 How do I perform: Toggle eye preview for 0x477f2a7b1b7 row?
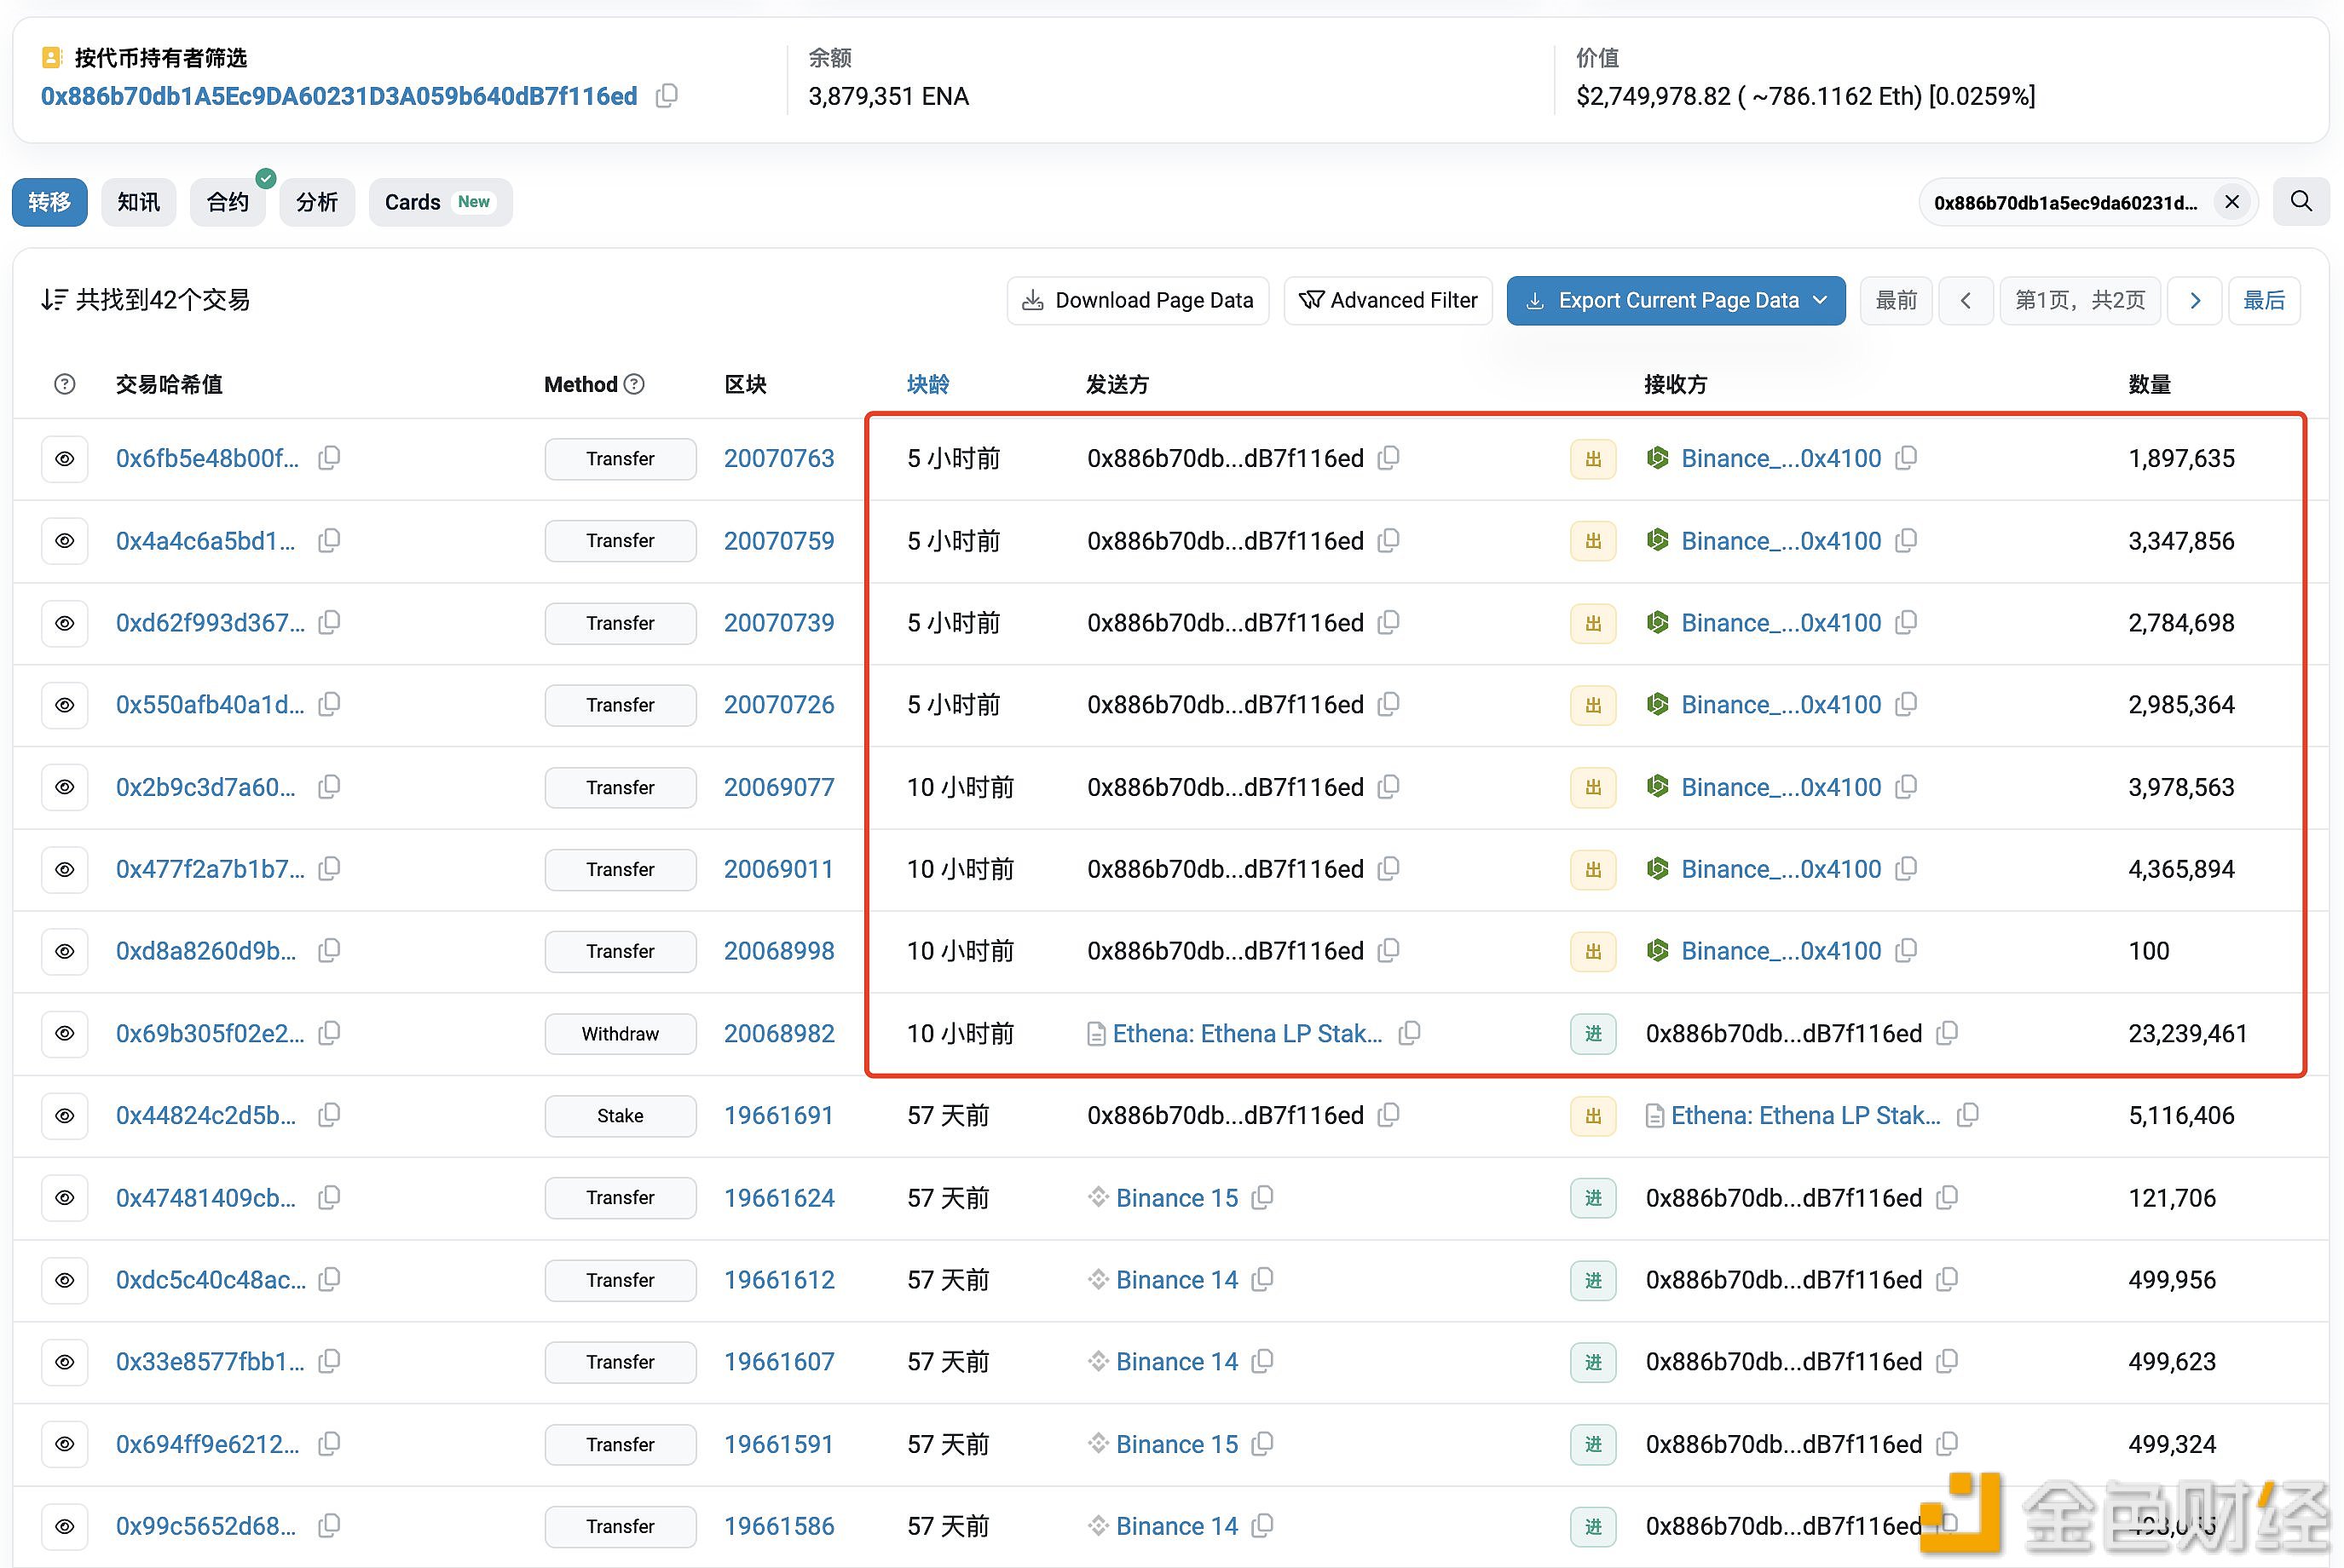point(65,869)
